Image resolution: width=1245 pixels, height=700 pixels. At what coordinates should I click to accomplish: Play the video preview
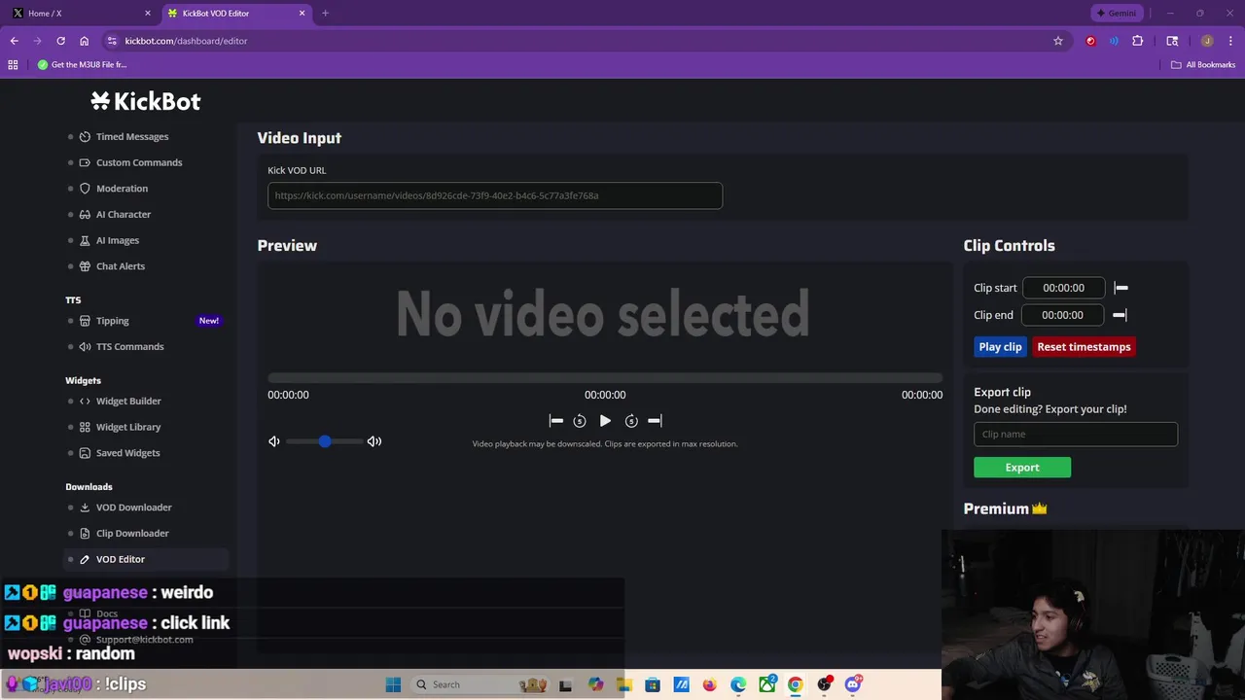[x=605, y=421]
